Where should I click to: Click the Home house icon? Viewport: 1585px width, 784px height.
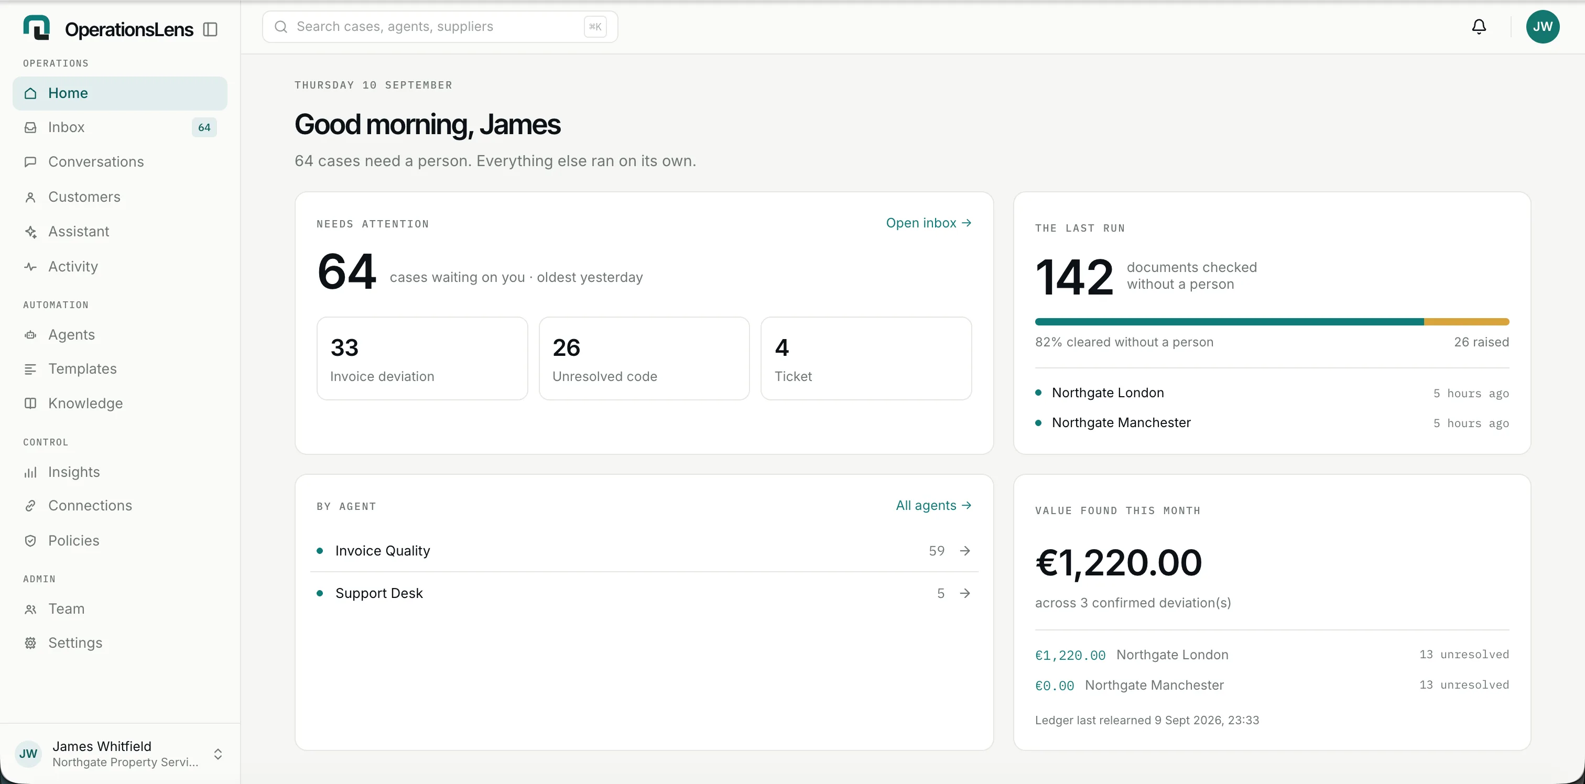click(30, 93)
